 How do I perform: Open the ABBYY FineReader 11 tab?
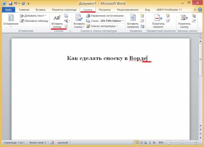pos(169,10)
